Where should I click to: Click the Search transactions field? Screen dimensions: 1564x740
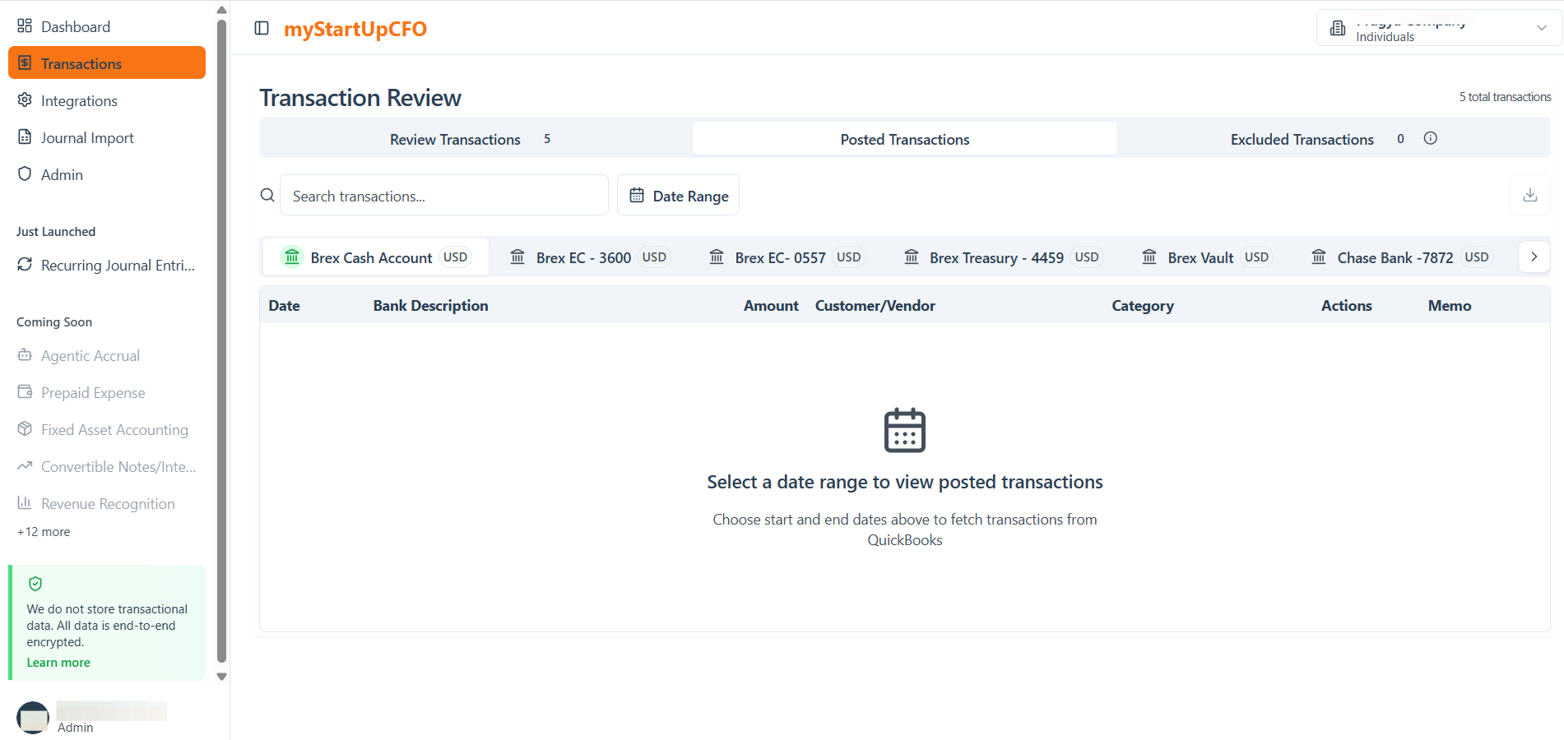[x=444, y=195]
